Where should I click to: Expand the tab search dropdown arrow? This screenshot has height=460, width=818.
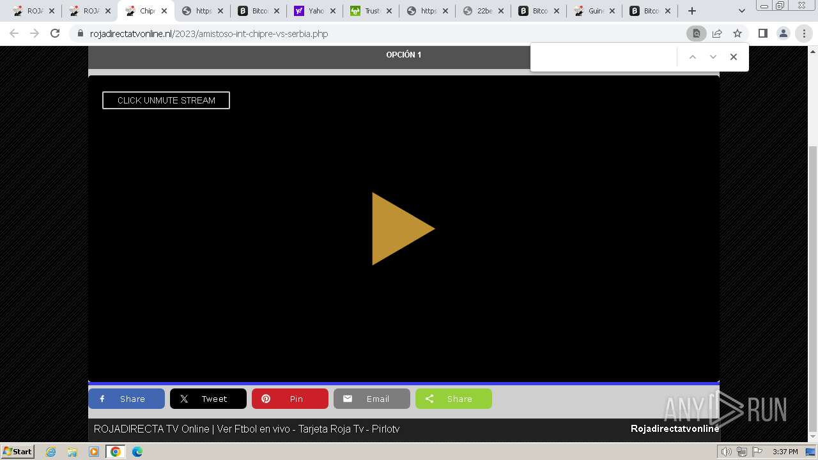click(742, 11)
